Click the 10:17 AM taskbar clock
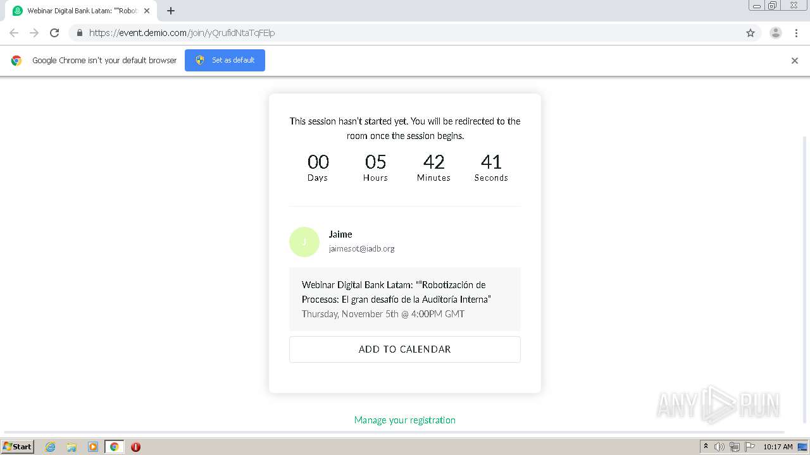Viewport: 810px width, 455px height. click(x=778, y=447)
